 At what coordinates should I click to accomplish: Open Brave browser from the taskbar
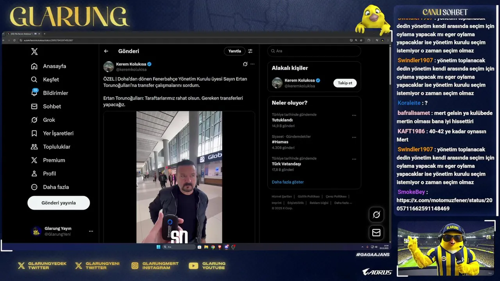point(220,247)
